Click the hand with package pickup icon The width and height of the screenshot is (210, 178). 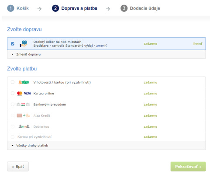pos(24,44)
